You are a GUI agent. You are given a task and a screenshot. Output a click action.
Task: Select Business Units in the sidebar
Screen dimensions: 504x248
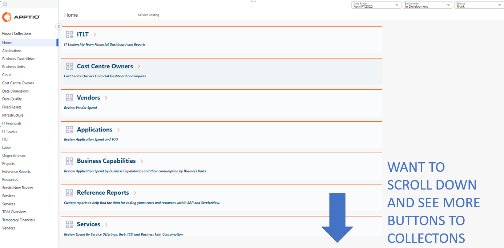(13, 67)
